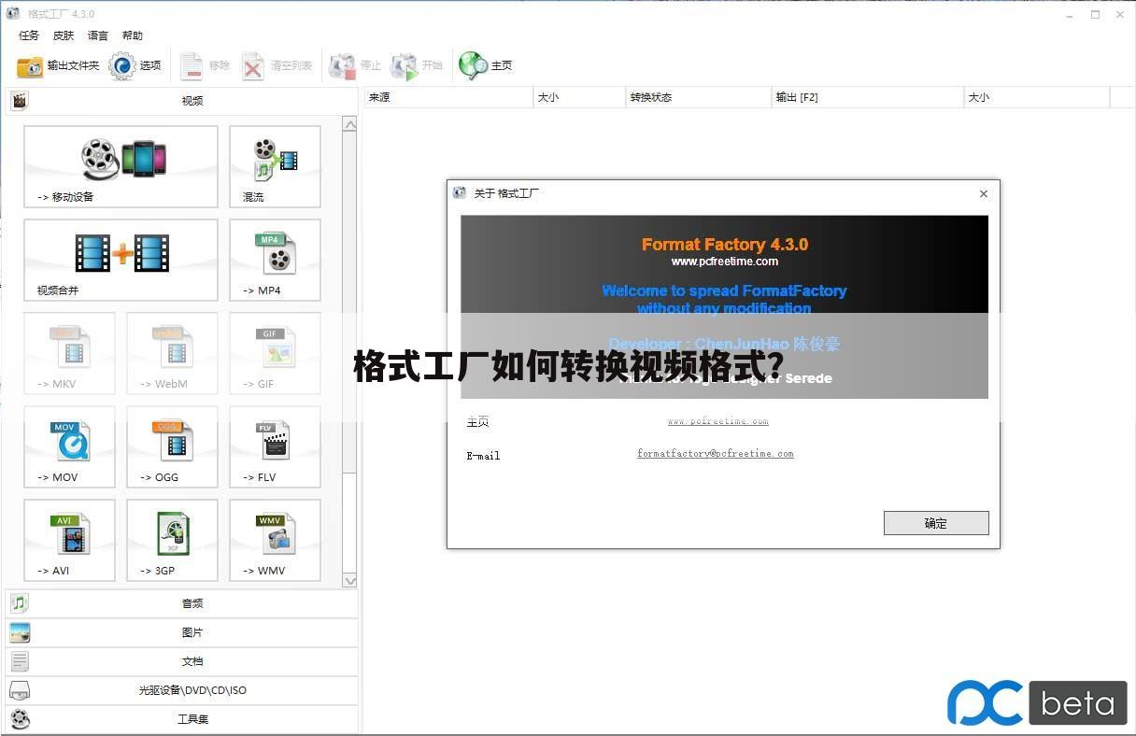Select the -> MP4 conversion format
This screenshot has height=736, width=1136.
(274, 260)
